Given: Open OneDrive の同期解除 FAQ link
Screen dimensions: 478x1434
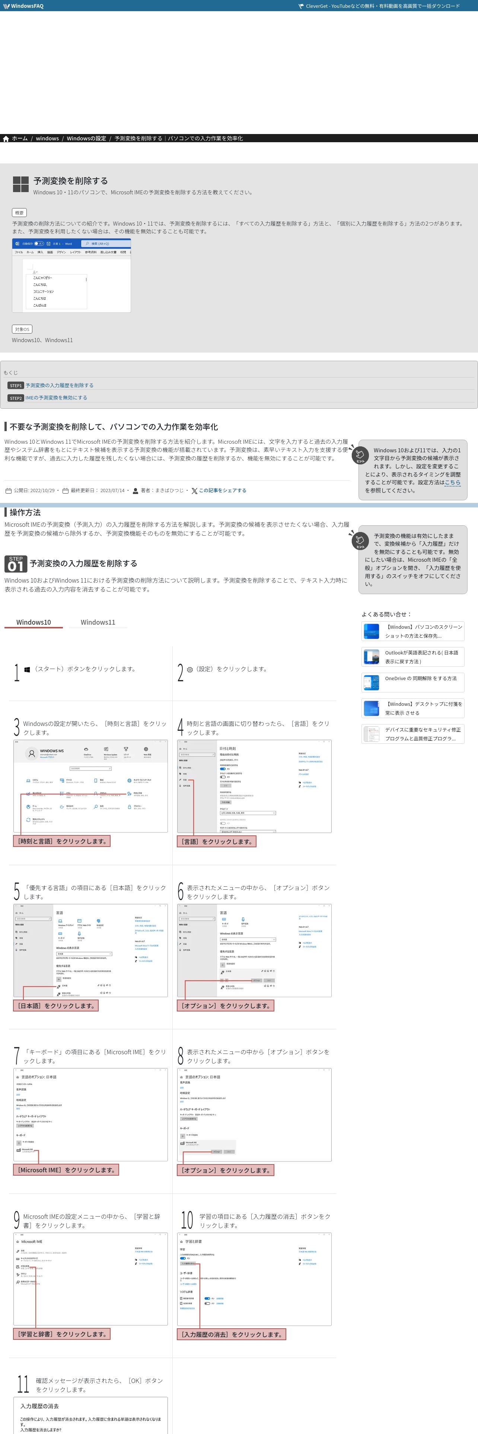Looking at the screenshot, I should click(x=421, y=679).
